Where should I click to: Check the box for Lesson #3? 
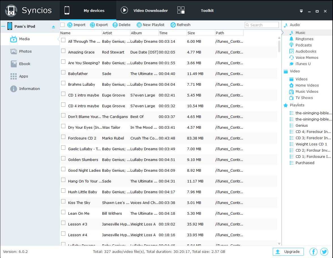[63, 223]
